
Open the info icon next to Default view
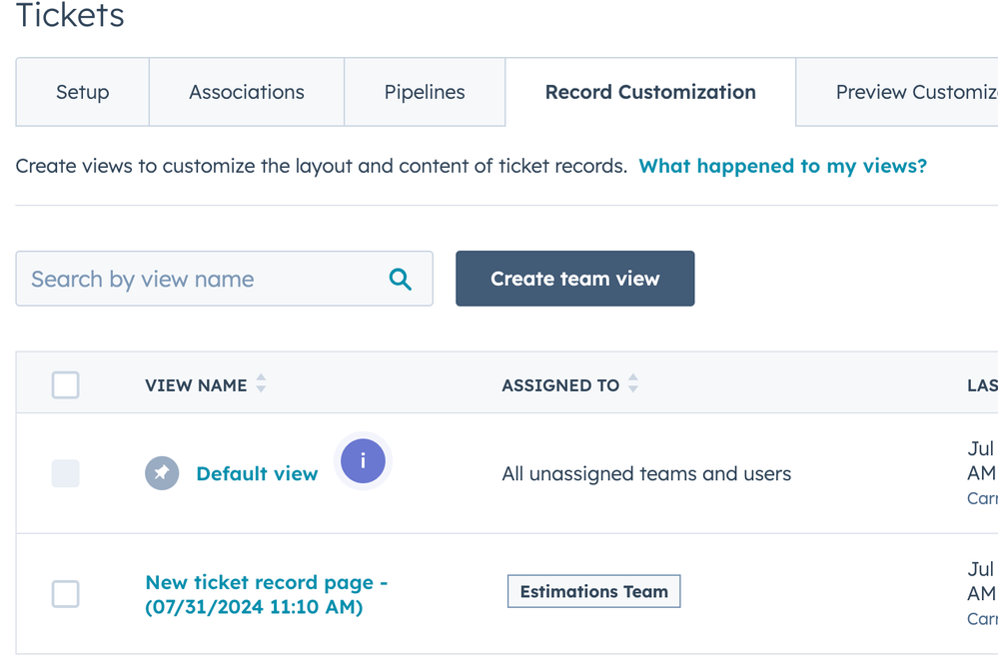tap(363, 460)
